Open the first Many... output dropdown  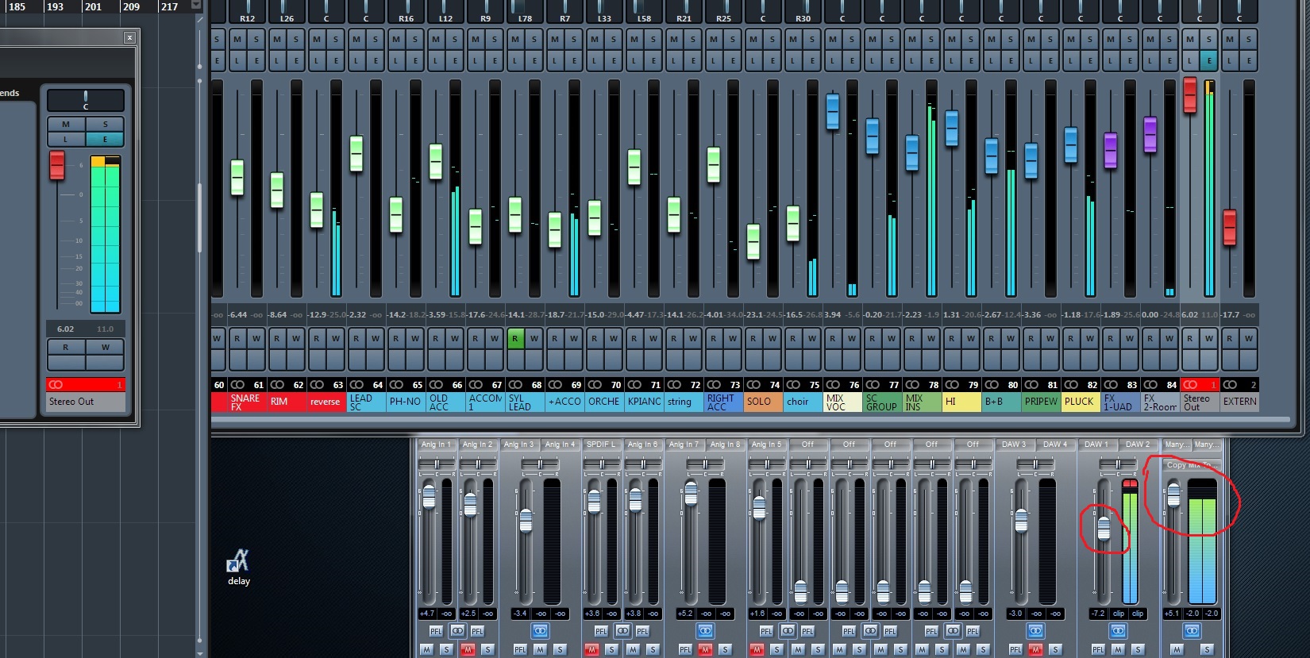[1176, 444]
